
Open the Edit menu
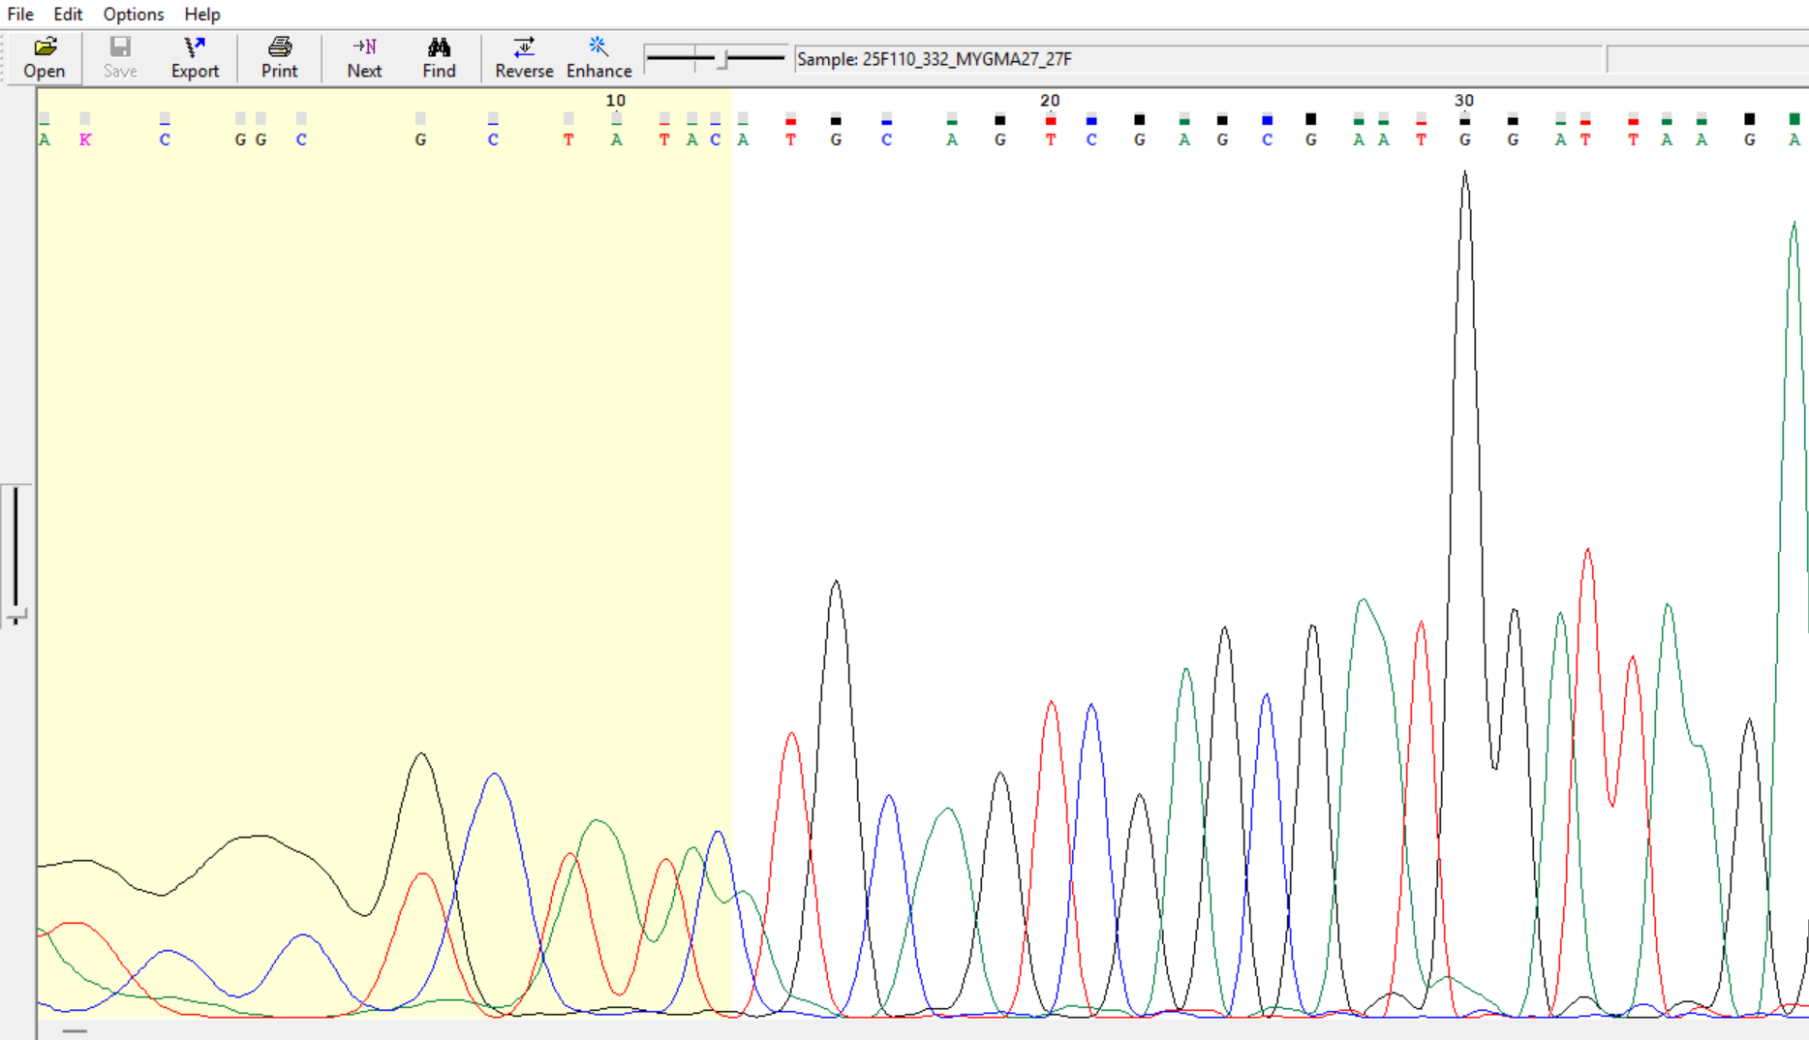pos(68,14)
